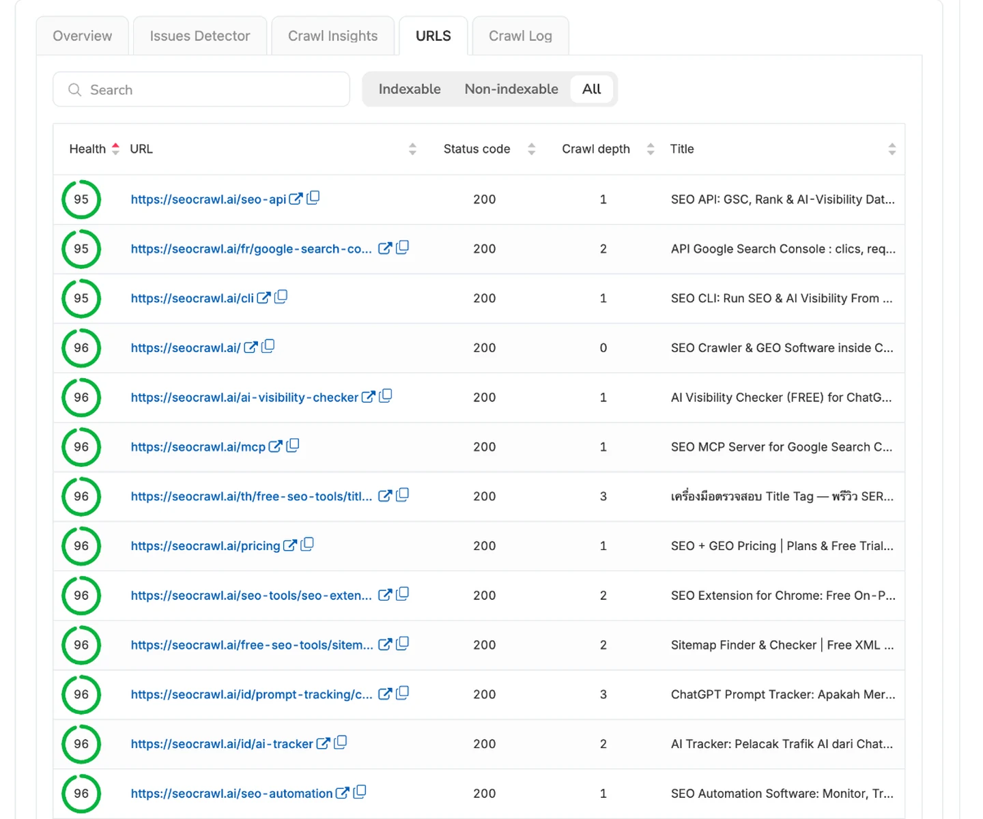Open external link for id/ai-tracker URL
This screenshot has width=983, height=819.
click(324, 743)
